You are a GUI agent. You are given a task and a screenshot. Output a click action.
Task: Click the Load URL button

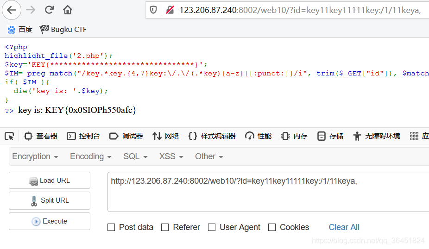pos(50,181)
